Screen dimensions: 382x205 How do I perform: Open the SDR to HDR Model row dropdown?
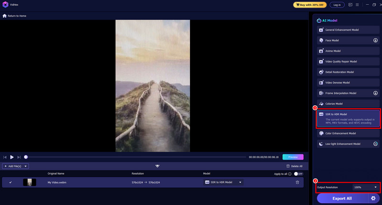click(x=223, y=183)
